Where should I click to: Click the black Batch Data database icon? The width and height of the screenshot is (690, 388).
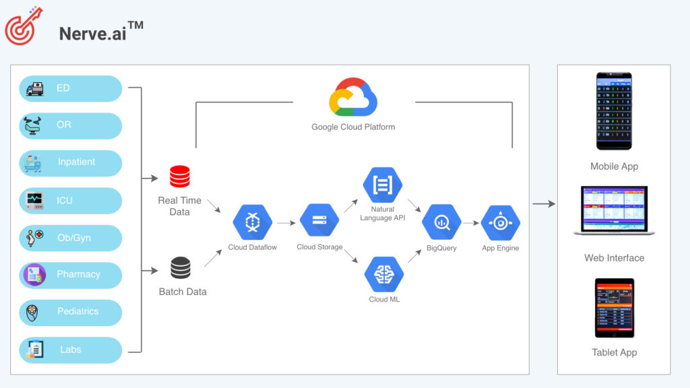[x=181, y=268]
